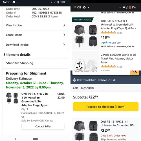
Task: Tap Proceed to checkout (1 item)
Action: point(106,107)
